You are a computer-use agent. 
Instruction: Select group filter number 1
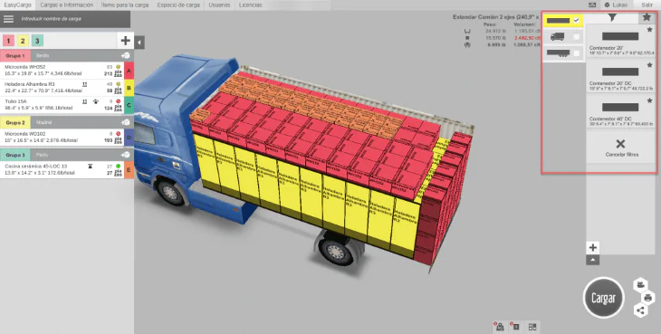coord(8,41)
